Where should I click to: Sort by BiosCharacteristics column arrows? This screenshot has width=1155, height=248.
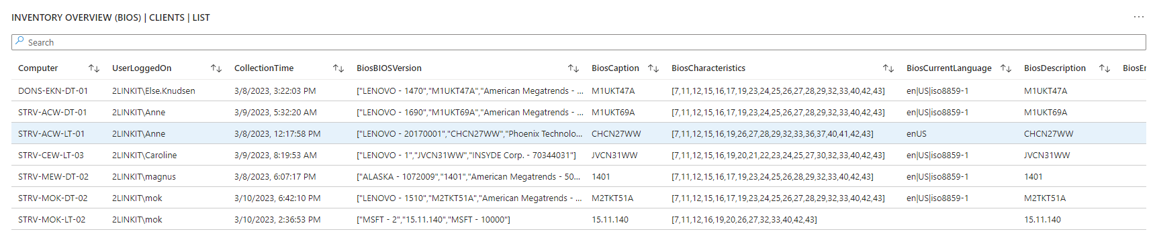click(888, 68)
